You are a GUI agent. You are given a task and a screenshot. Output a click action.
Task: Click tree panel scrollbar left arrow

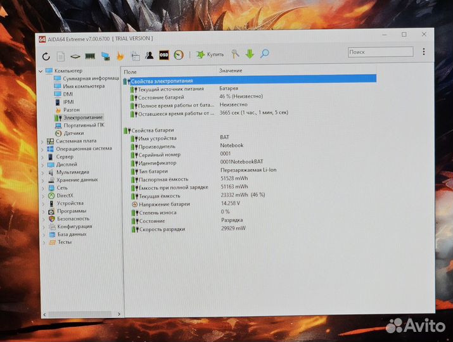tap(44, 314)
